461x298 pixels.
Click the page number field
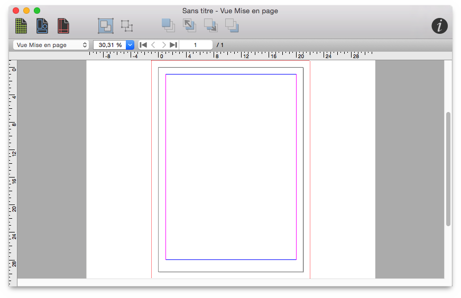(x=196, y=45)
